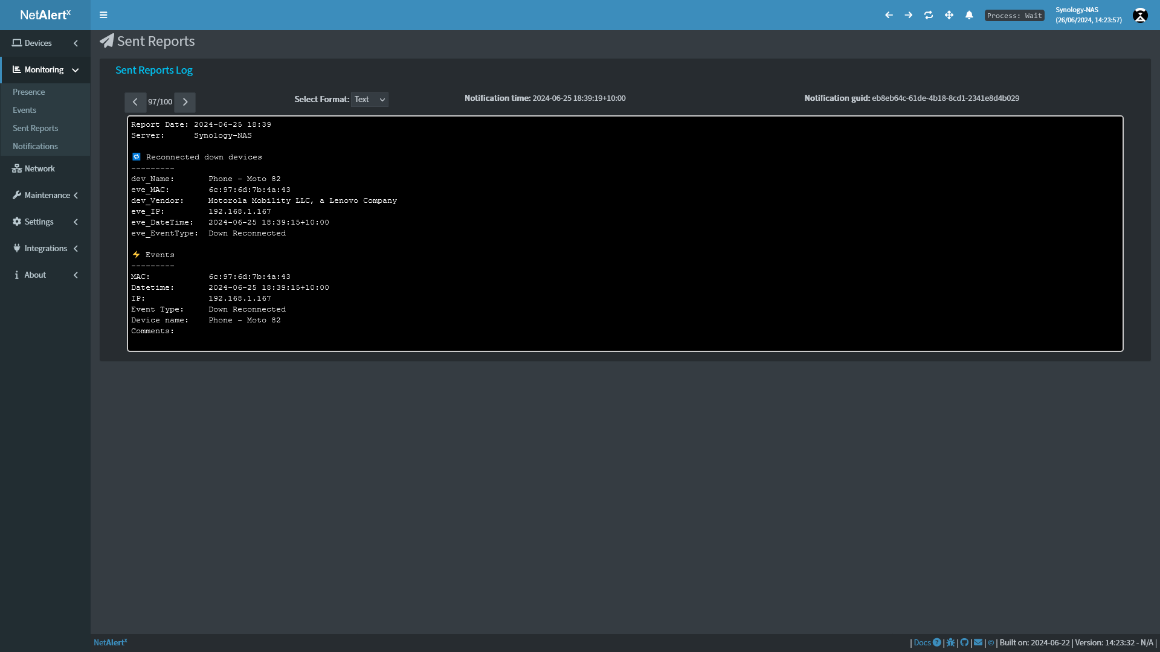Expand the Integrations sidebar menu
Screen dimensions: 1160x652
[45, 248]
